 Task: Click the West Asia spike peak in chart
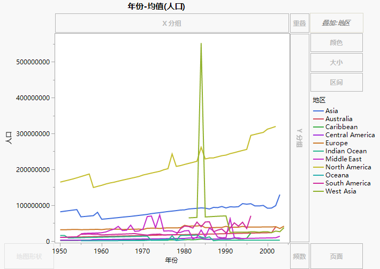click(x=201, y=43)
